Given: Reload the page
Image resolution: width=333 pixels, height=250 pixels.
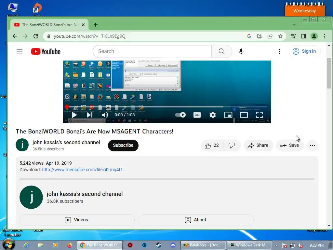Looking at the screenshot, I should coord(36,36).
